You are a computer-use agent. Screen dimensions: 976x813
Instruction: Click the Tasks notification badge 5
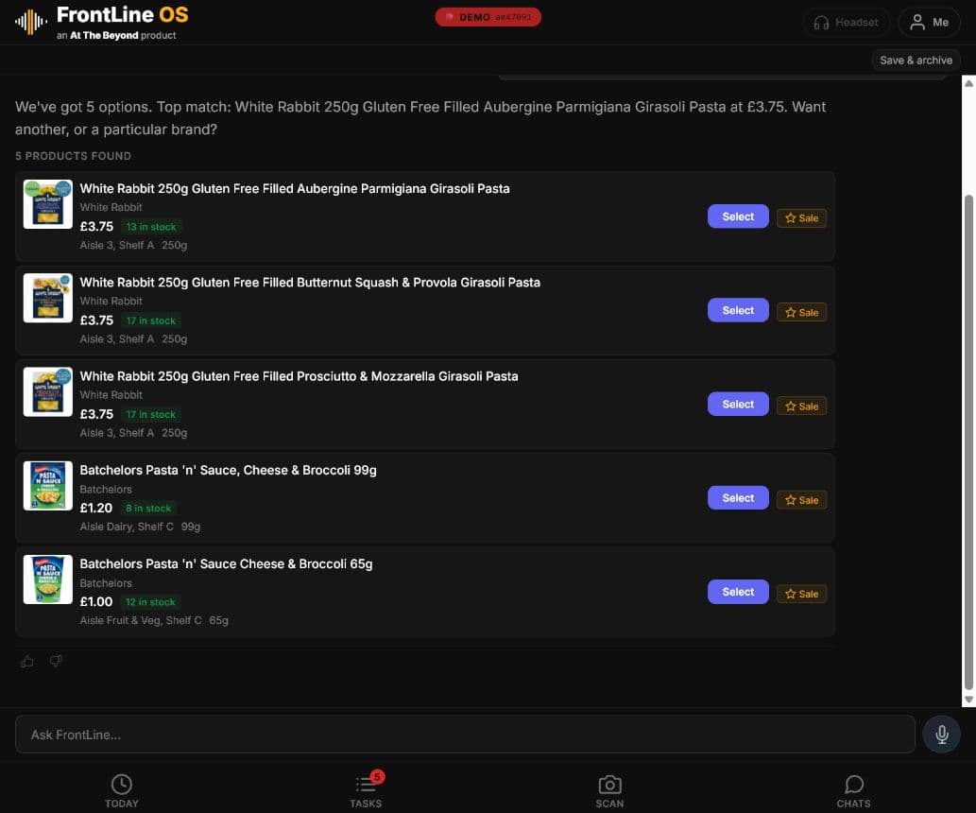377,777
